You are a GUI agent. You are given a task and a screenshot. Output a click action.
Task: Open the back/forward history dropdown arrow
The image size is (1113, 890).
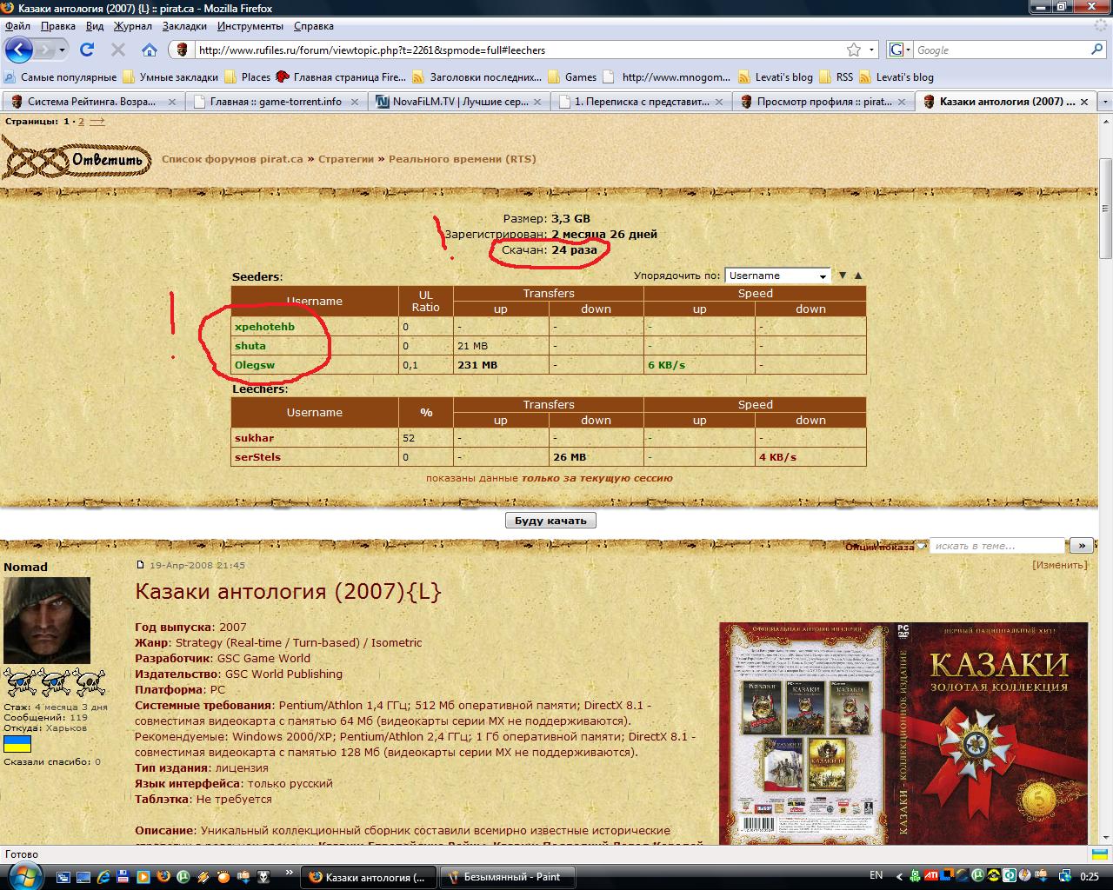pos(63,50)
